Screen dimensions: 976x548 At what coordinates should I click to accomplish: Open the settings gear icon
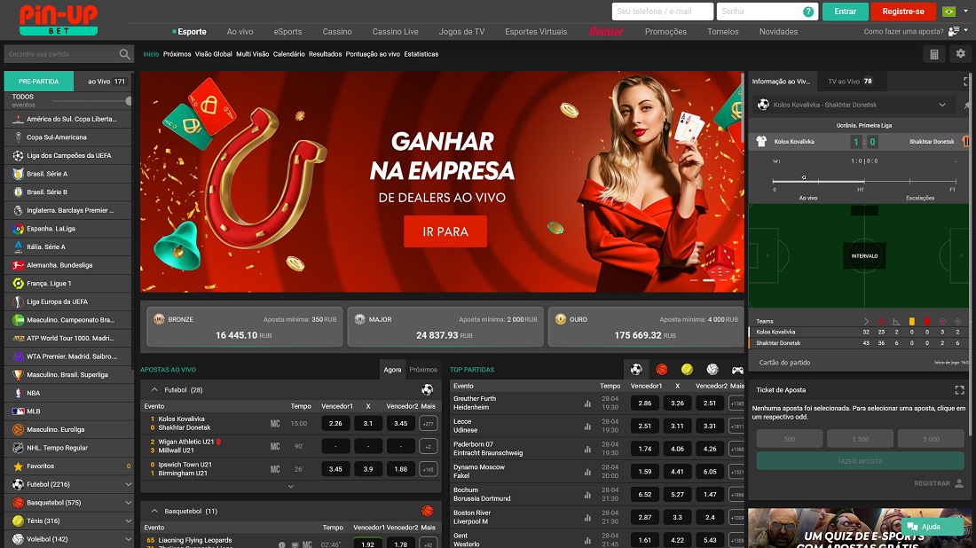pos(960,54)
